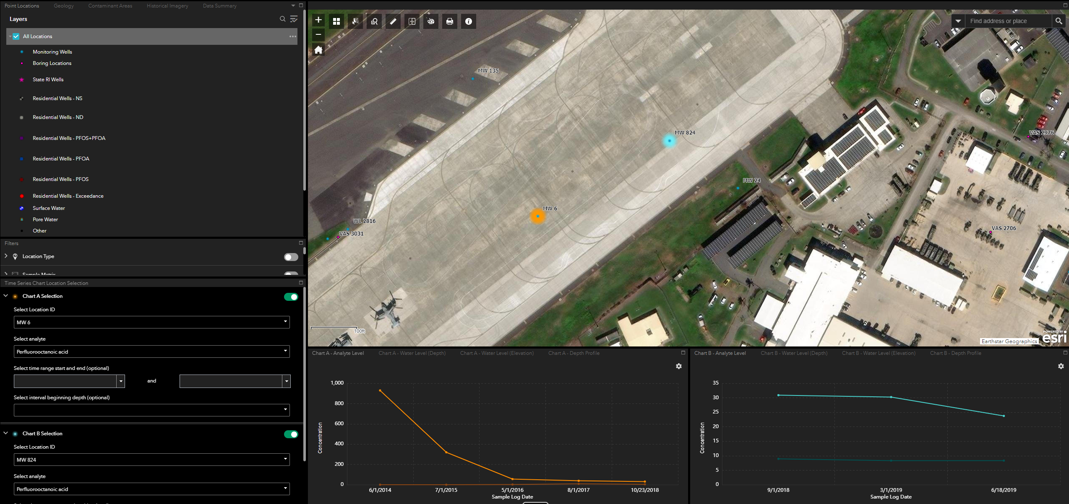Select the Chart B - Analyte Level tab
1069x504 pixels.
click(x=720, y=353)
